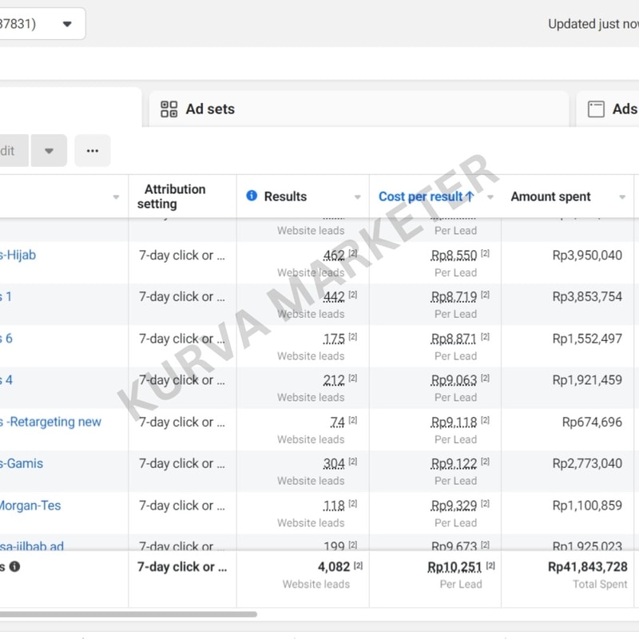The image size is (639, 639).
Task: Click the total Rp10,251 per lead
Action: point(454,567)
